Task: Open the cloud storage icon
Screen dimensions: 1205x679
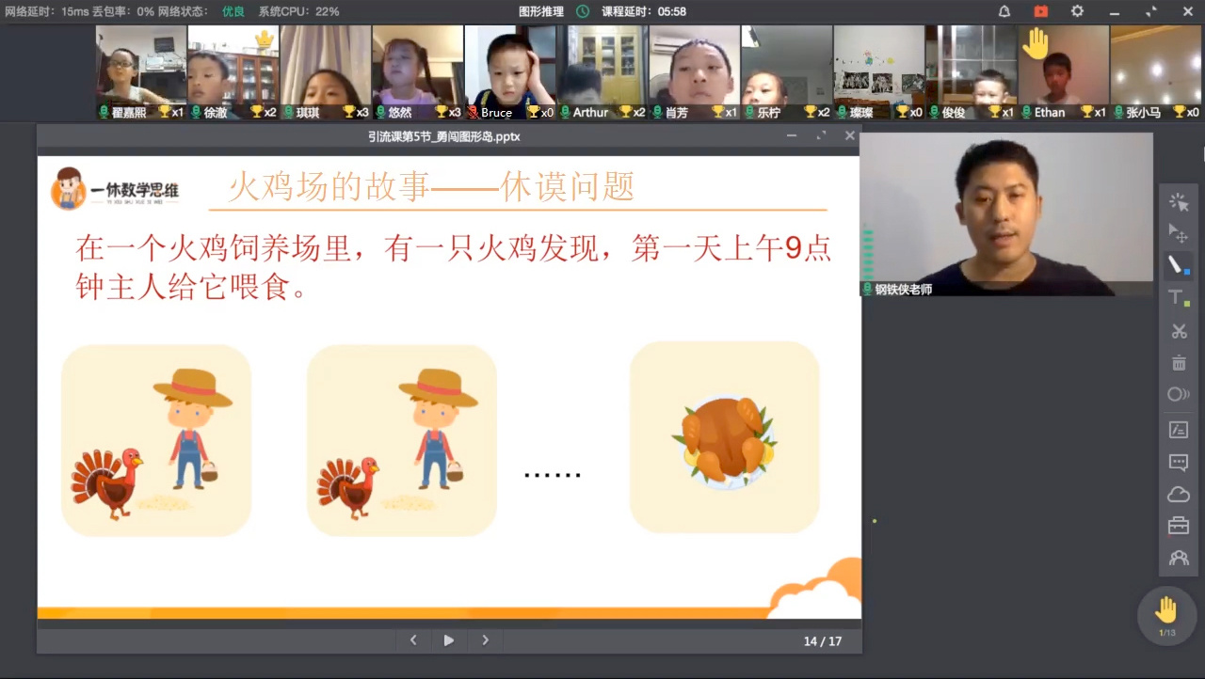Action: (1179, 495)
